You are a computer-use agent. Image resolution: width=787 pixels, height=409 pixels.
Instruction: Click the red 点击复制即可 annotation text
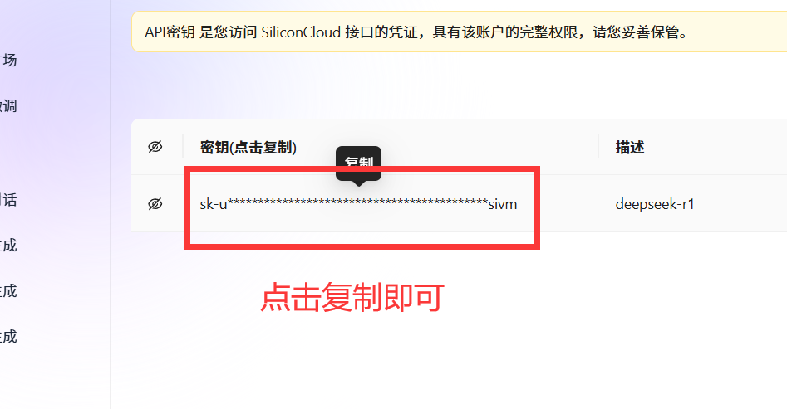coord(352,297)
